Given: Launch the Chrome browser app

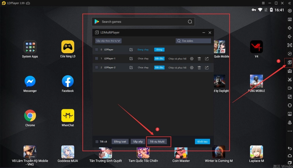Looking at the screenshot, I should (x=30, y=115).
